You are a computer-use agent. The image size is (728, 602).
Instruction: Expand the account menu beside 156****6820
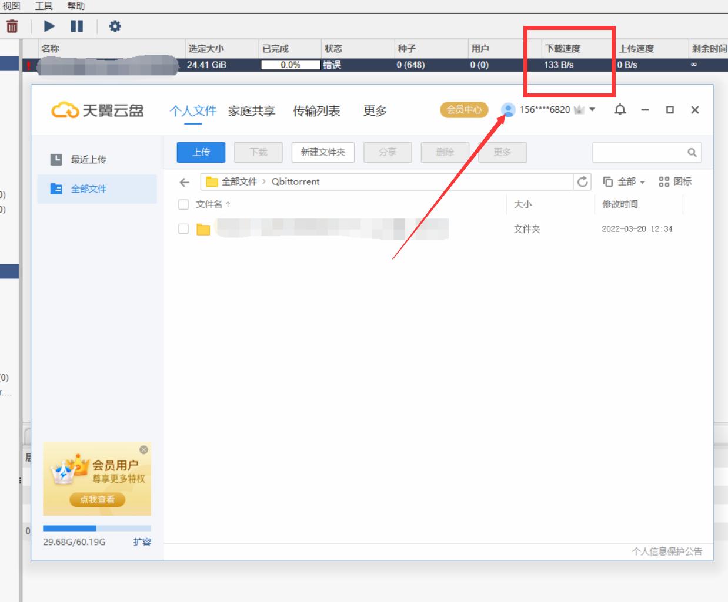[592, 110]
